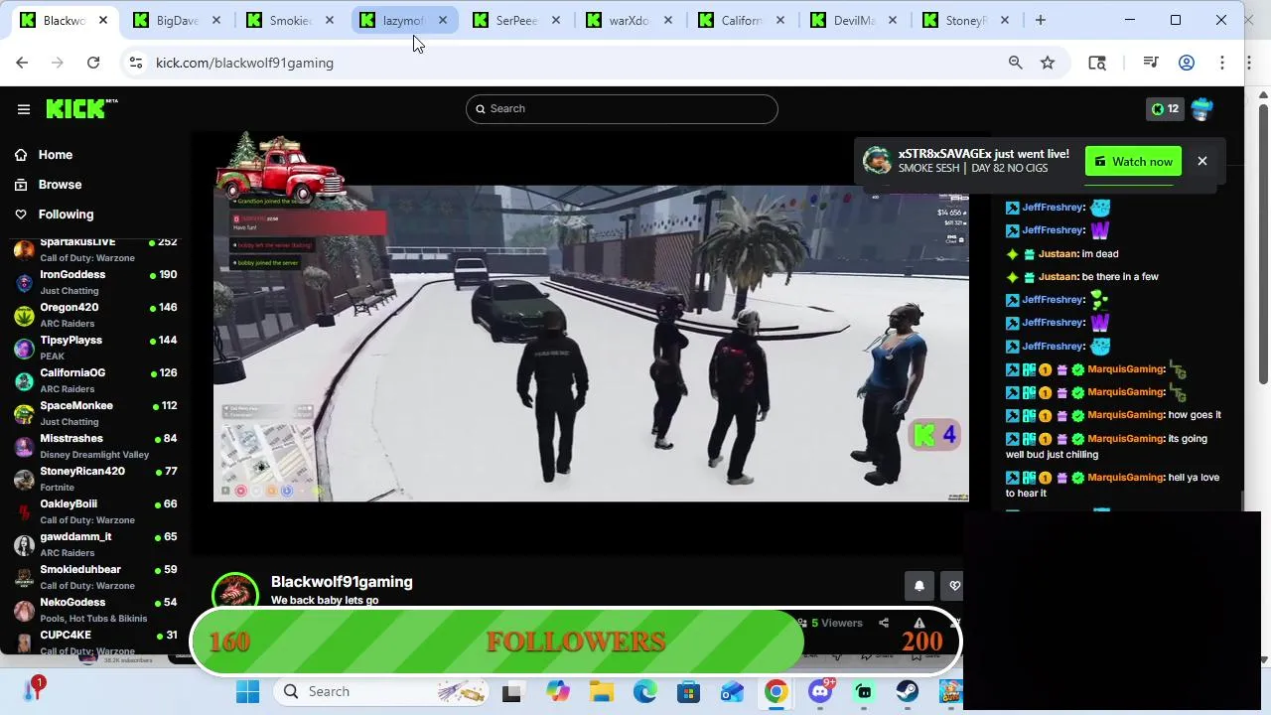Switch to the lazymof browser tab
The image size is (1271, 715).
(402, 20)
